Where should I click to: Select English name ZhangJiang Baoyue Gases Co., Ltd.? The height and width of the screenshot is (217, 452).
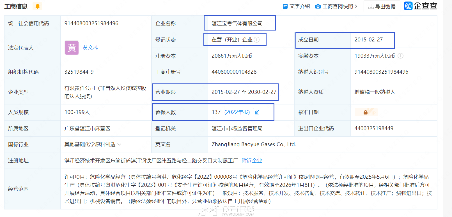point(254,144)
